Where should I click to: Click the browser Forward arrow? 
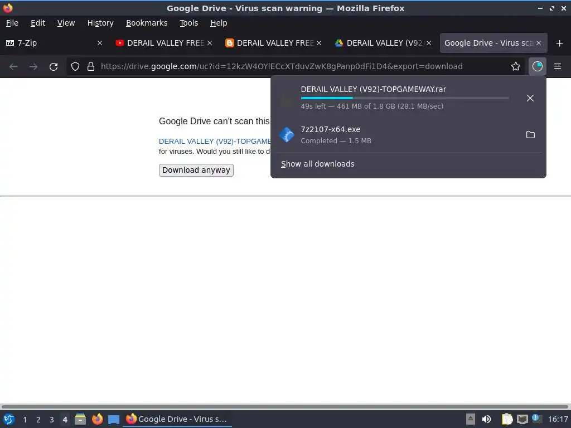(x=33, y=67)
